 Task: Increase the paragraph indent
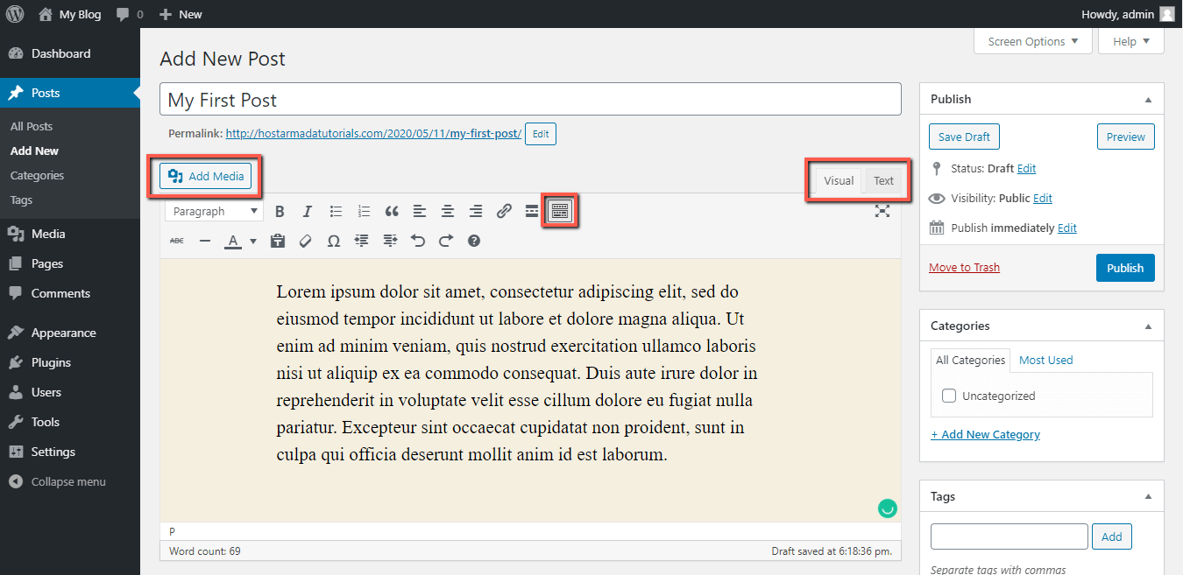(x=390, y=241)
